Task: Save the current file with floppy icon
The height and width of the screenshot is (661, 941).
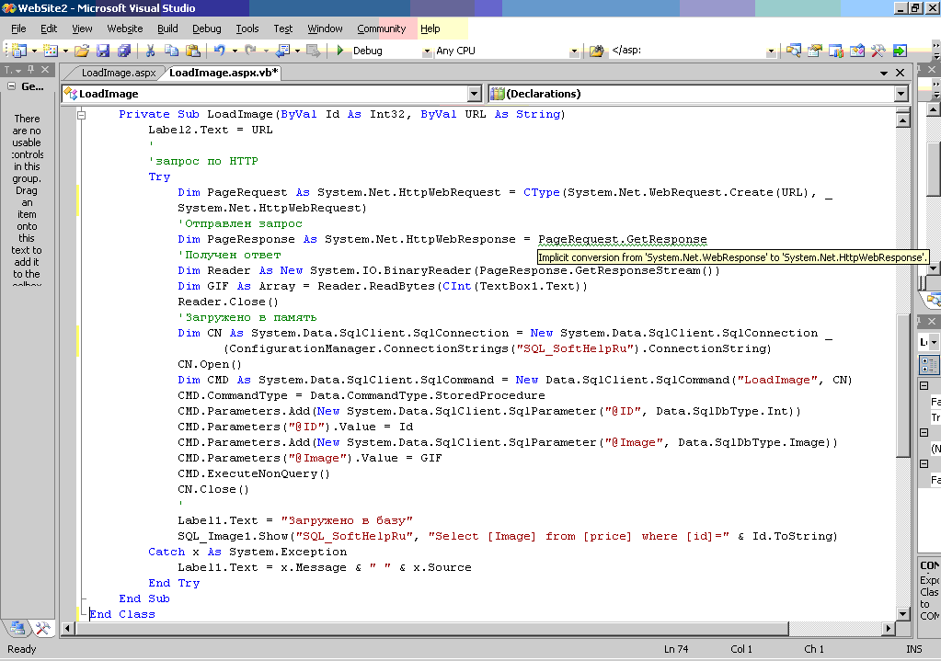Action: [x=103, y=51]
